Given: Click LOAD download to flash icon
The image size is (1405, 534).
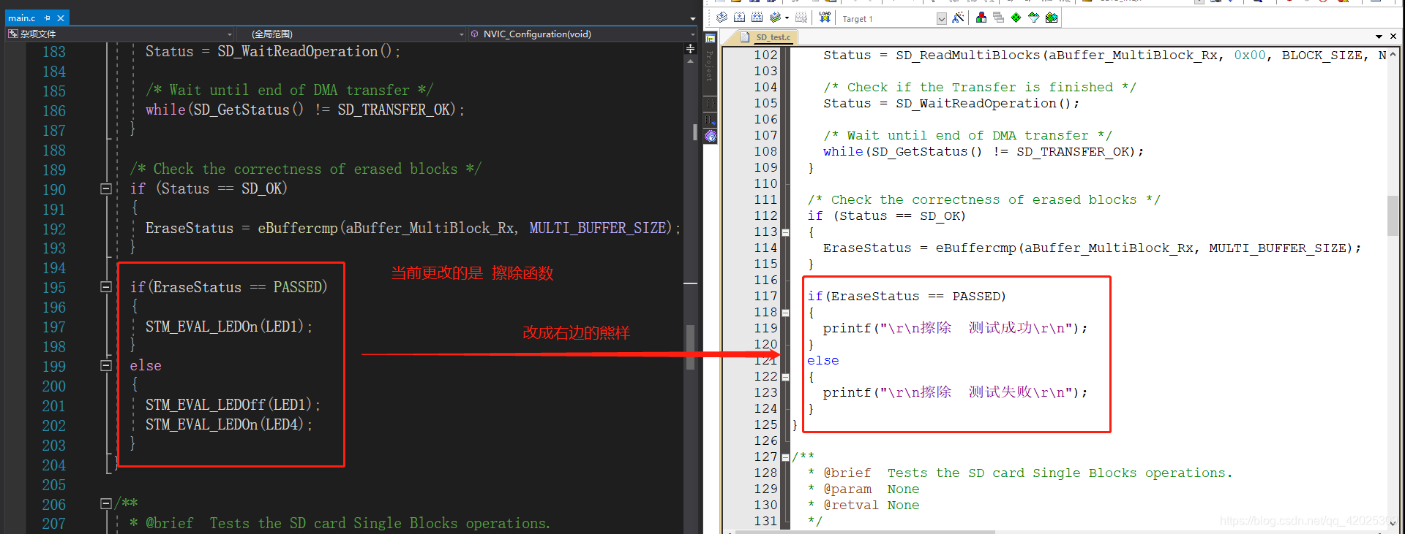Looking at the screenshot, I should (825, 18).
